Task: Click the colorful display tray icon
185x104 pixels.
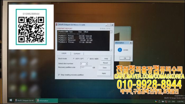Action: tap(156, 101)
